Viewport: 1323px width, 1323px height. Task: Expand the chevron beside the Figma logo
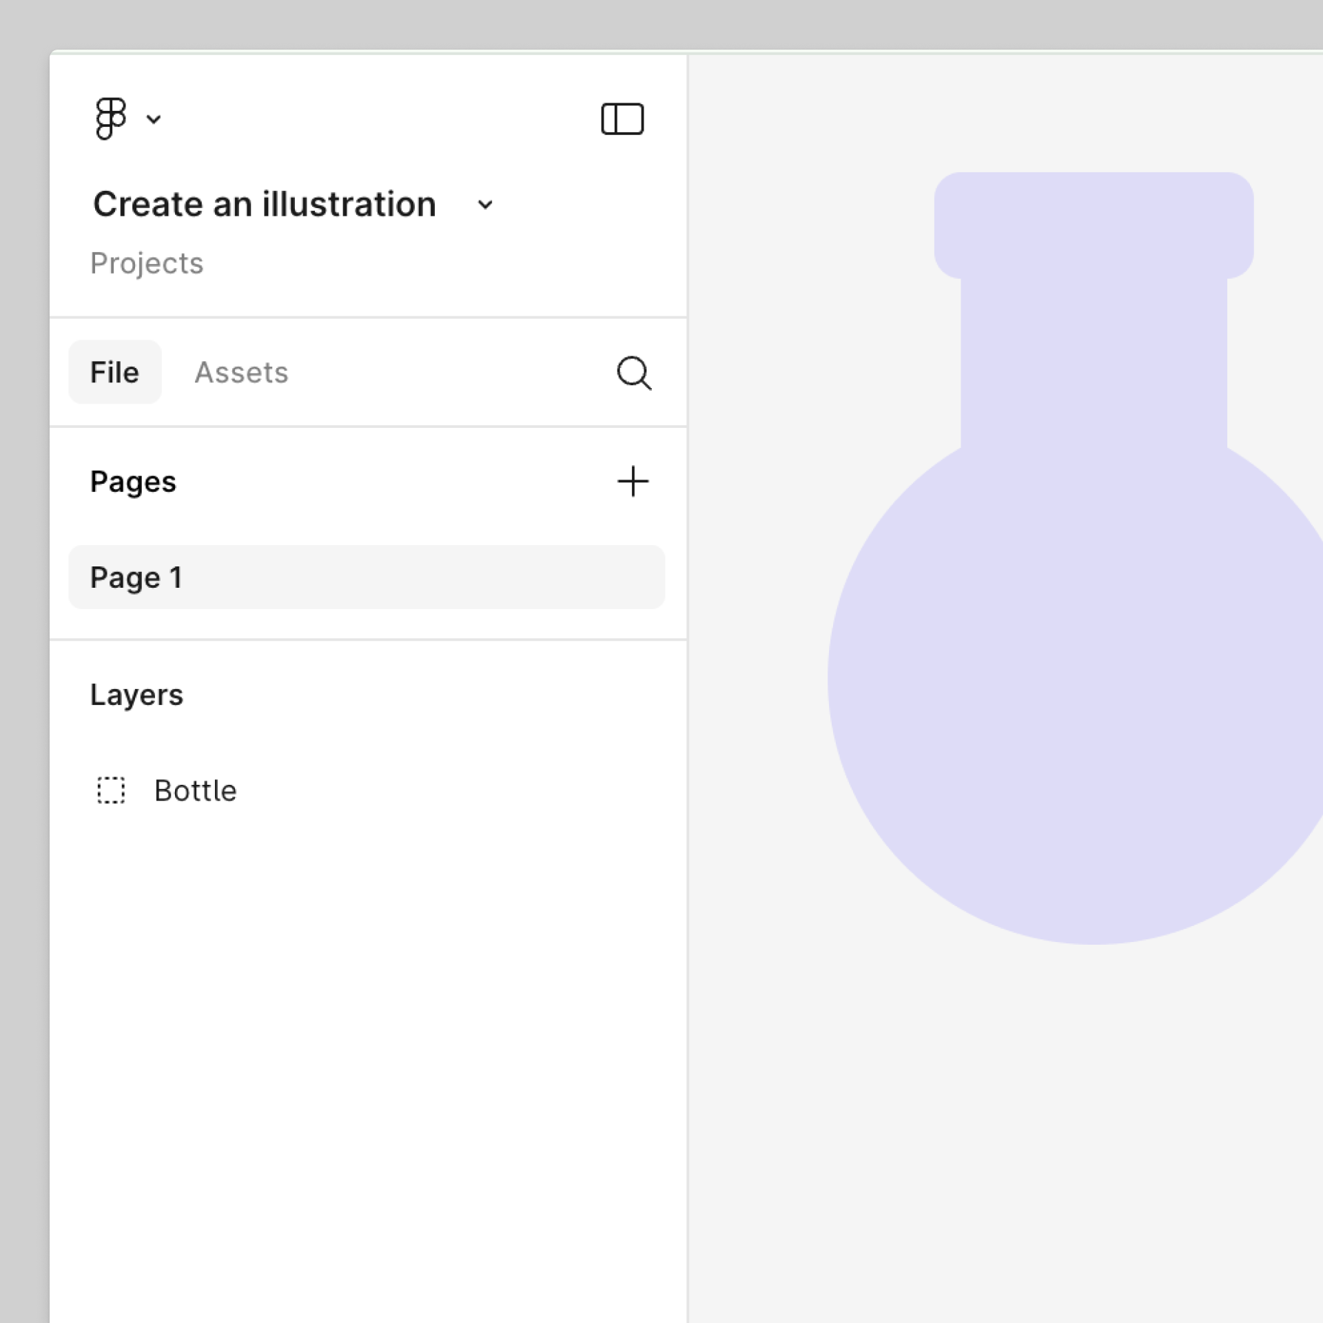[x=154, y=120]
